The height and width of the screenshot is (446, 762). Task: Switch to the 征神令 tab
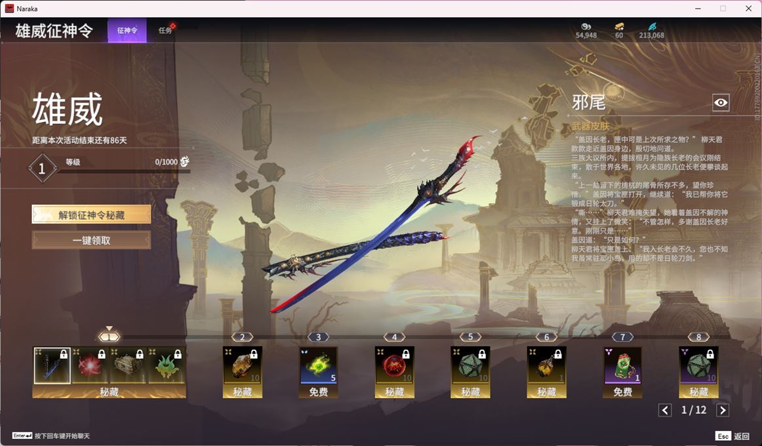[x=127, y=30]
